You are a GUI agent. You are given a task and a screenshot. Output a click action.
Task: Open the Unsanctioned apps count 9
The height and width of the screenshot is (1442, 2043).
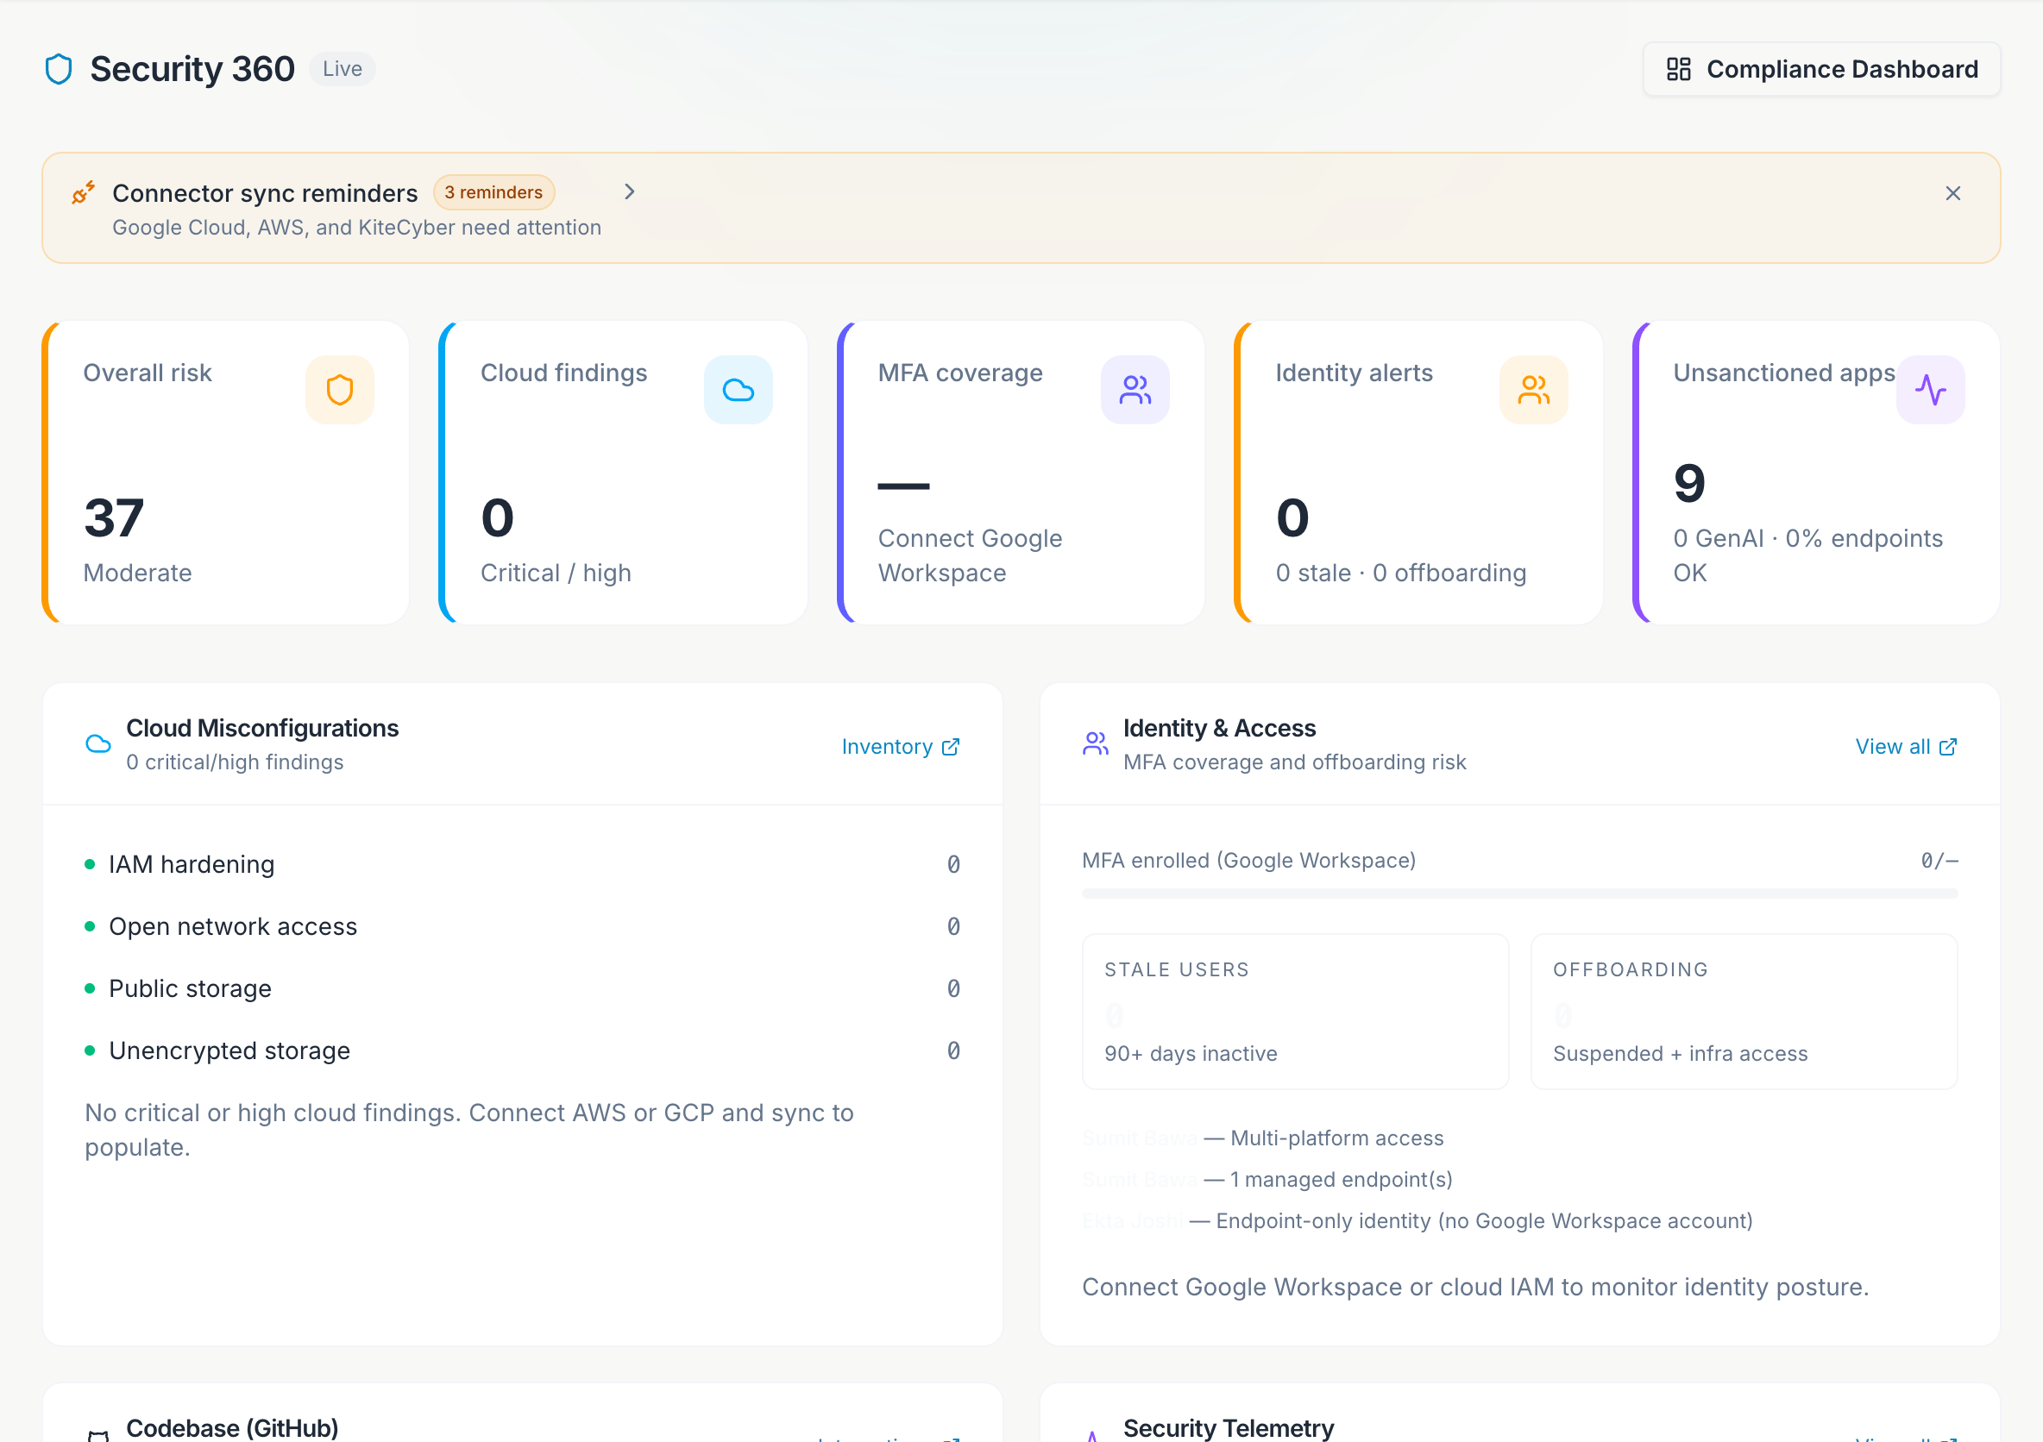(1690, 483)
